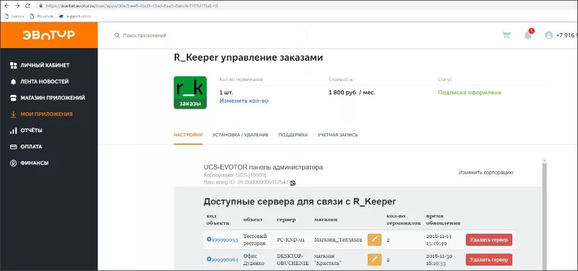Screen dimensions: 578x271
Task: Click the +7 916 phone number account
Action: (x=567, y=35)
